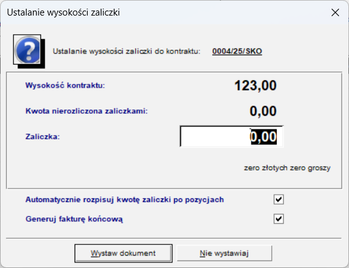Toggle the Automatycznie rozpisuj kwotę zaliczki checkbox
This screenshot has width=349, height=268.
coord(279,199)
